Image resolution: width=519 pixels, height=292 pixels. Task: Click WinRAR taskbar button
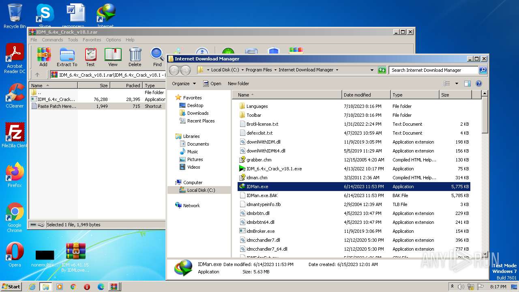pyautogui.click(x=114, y=287)
